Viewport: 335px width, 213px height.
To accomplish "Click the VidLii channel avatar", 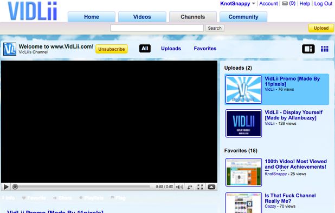I will point(10,49).
